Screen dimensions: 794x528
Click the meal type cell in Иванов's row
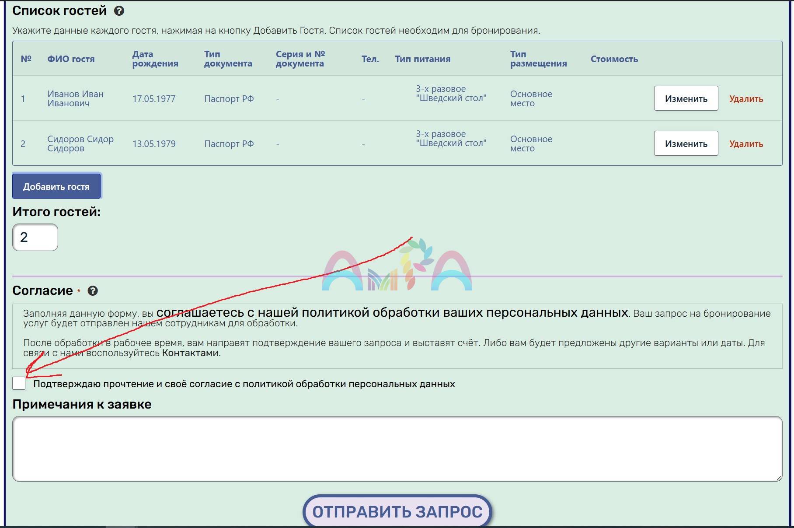[451, 94]
